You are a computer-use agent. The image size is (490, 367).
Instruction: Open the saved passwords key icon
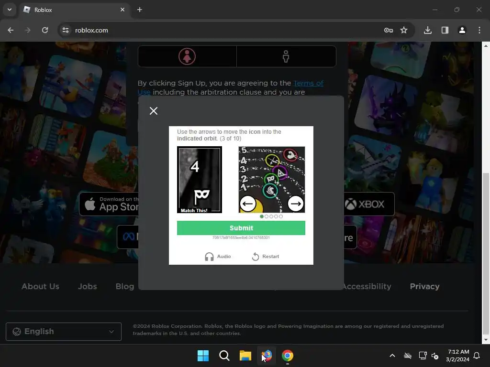pos(389,30)
